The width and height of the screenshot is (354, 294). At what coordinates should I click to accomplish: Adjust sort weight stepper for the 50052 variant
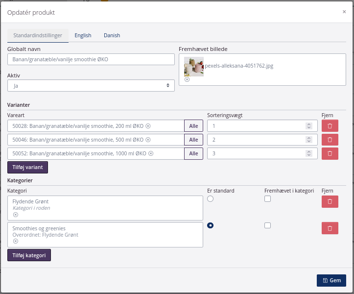click(308, 153)
